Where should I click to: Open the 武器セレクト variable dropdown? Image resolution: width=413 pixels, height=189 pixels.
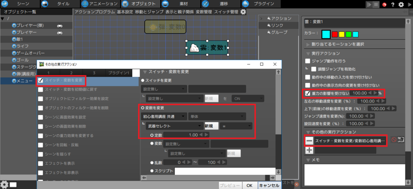pos(175,126)
